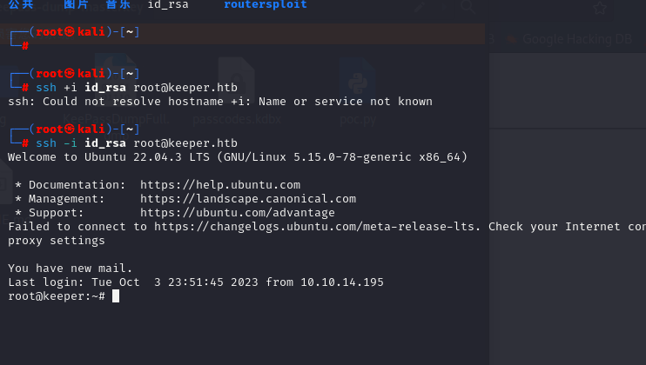Click the faint pencil edit icon

point(420,6)
